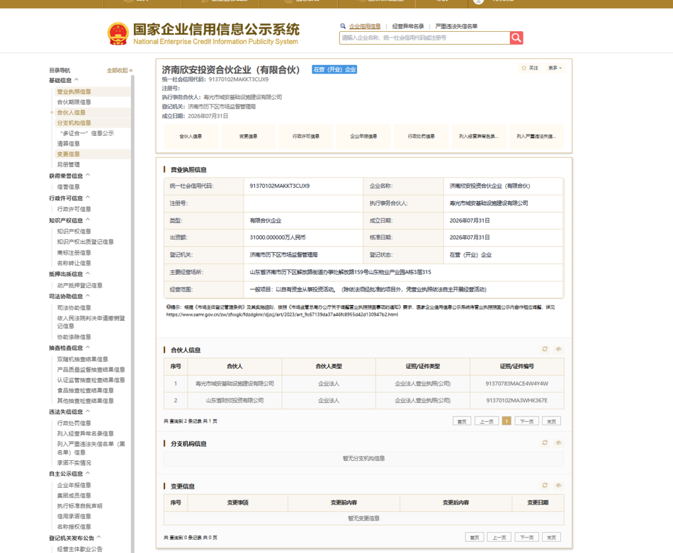The width and height of the screenshot is (673, 553).
Task: Collapse the 知识产权信息 navigation group
Action: pos(88,220)
